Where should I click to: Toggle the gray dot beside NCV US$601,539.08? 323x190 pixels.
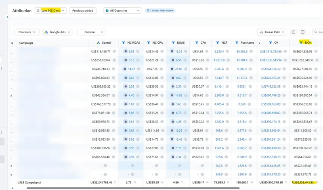point(316,51)
